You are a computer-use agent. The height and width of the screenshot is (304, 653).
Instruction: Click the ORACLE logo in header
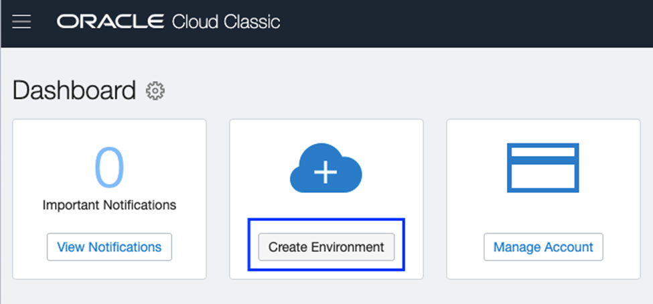coord(111,21)
